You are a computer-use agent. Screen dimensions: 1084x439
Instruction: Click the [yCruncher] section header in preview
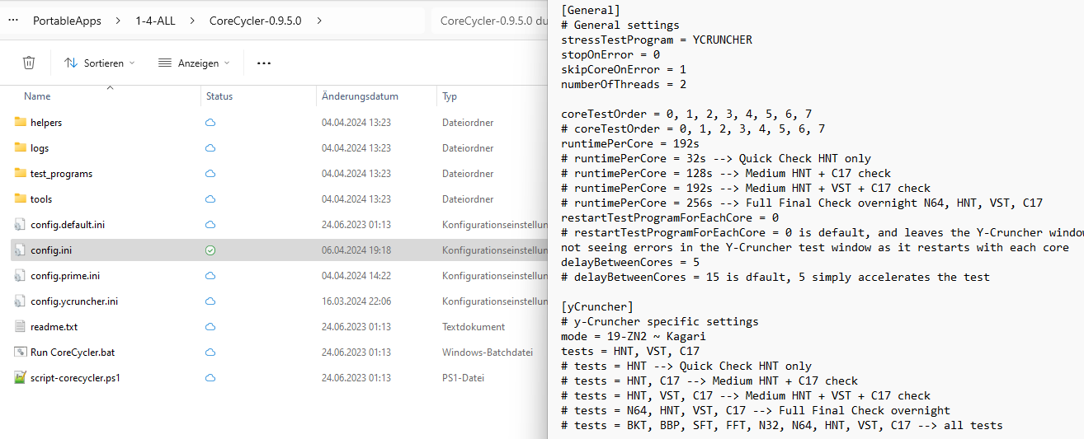(597, 306)
